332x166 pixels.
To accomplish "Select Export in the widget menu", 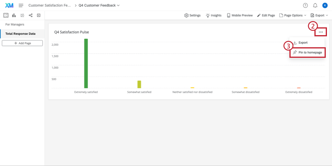I will point(303,42).
